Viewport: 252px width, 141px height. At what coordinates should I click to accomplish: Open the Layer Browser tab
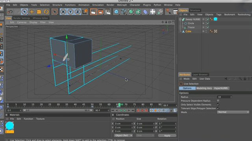pos(200,74)
